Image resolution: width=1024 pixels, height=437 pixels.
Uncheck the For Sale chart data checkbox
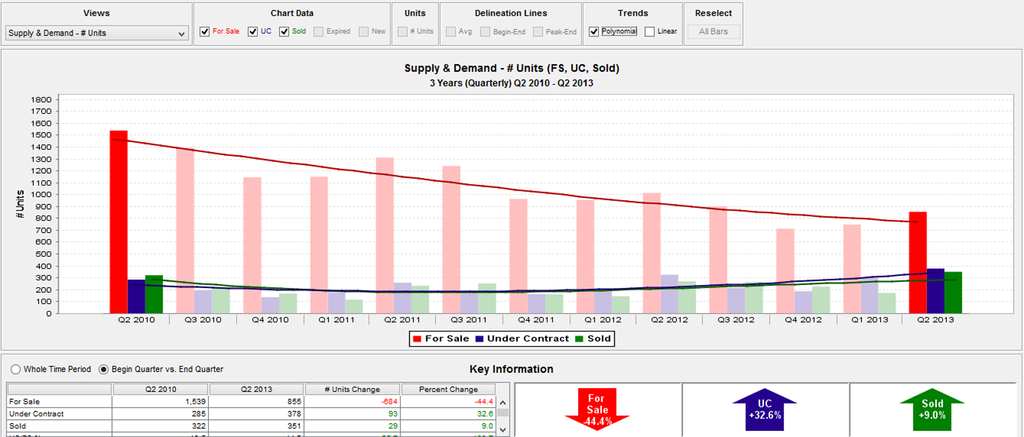205,32
